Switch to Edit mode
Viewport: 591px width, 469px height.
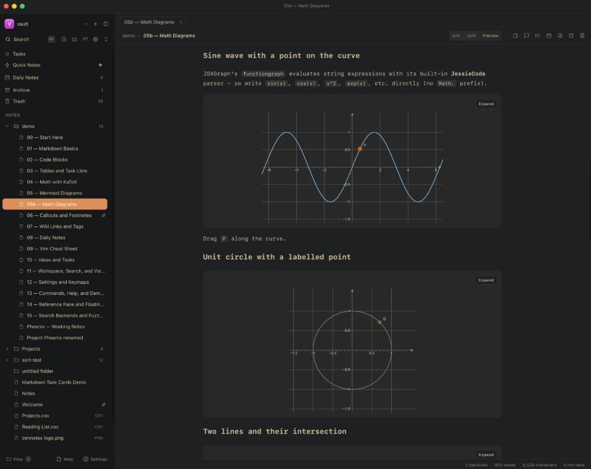[x=456, y=36]
